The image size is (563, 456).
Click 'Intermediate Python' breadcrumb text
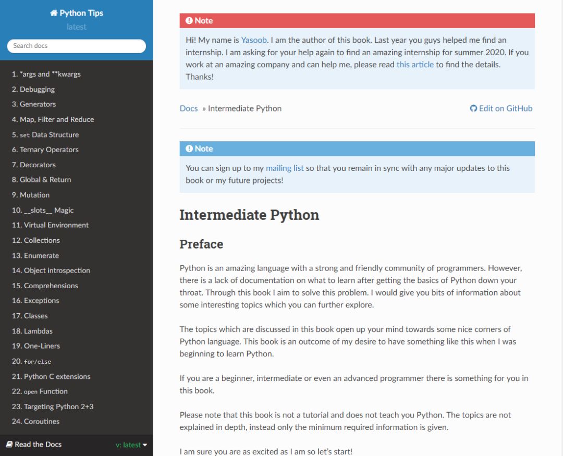point(244,108)
